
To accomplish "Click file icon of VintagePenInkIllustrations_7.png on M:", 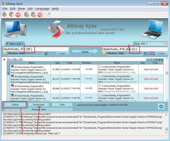I will tap(12, 85).
